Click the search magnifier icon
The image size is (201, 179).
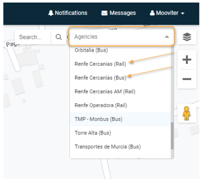coord(59,37)
